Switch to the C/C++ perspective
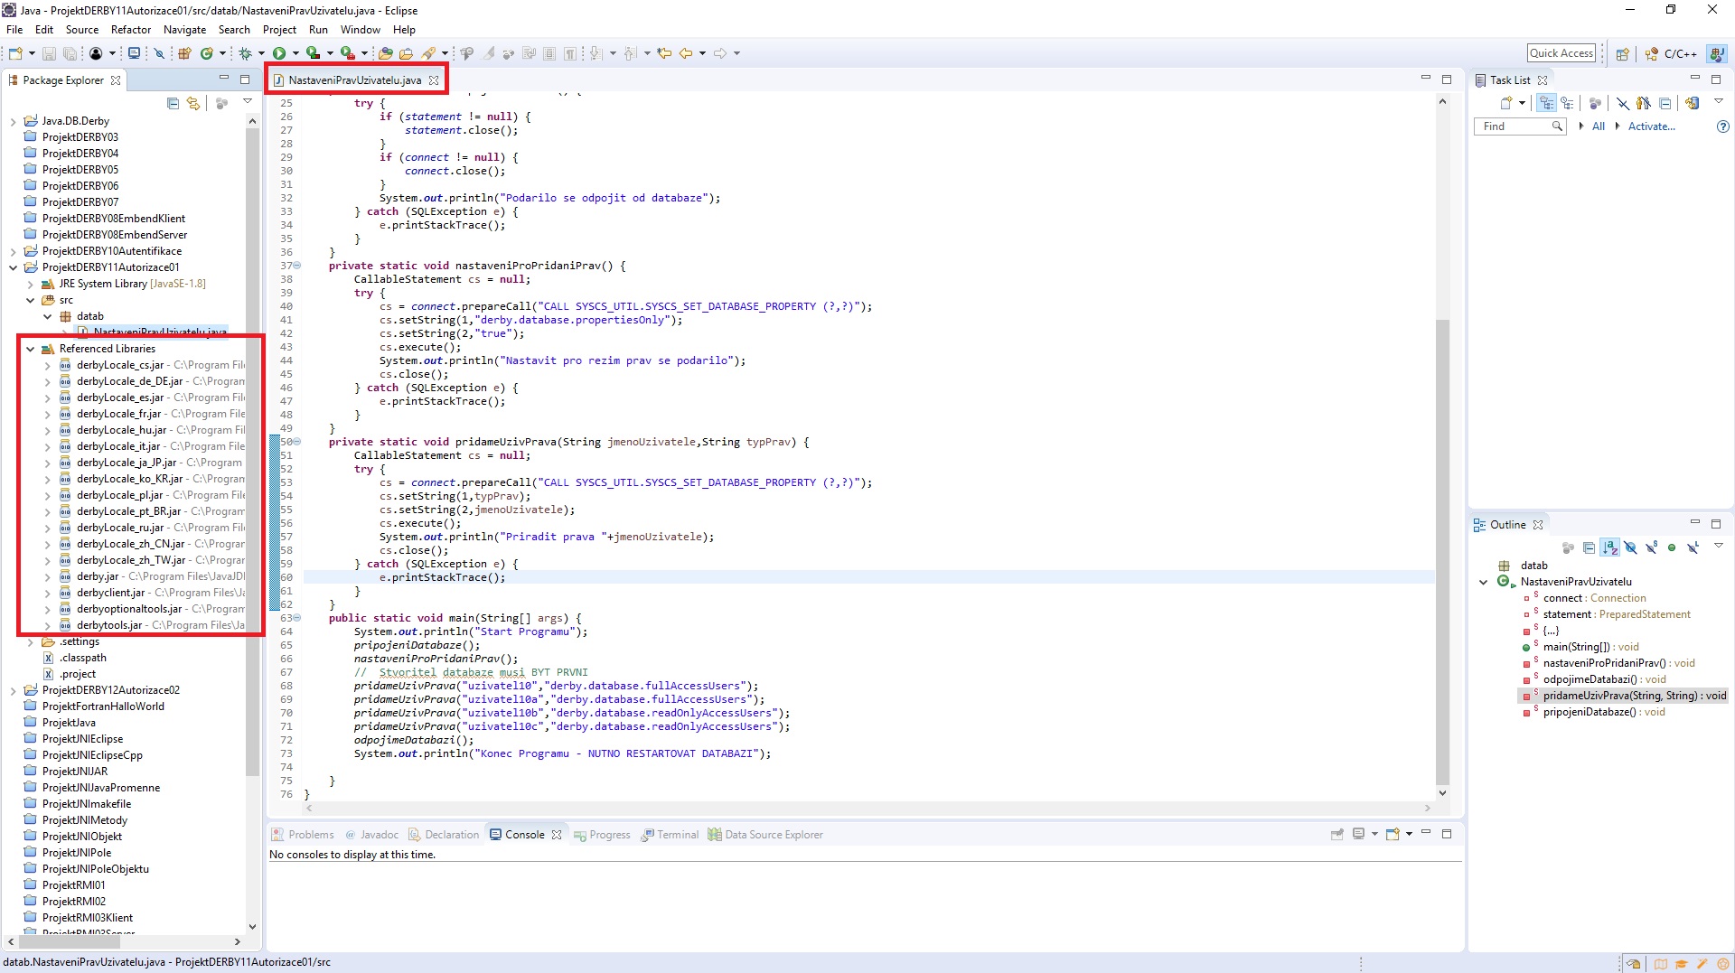1735x973 pixels. (1671, 53)
